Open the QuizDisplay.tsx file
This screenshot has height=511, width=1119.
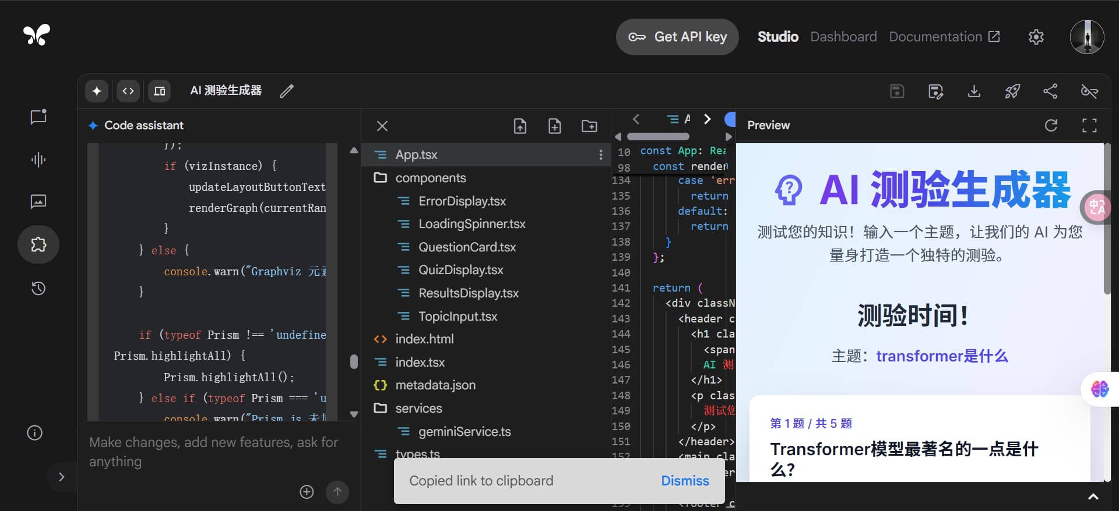point(460,269)
